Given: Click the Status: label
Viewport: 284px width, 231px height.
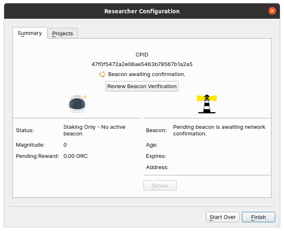Looking at the screenshot, I should tap(25, 130).
